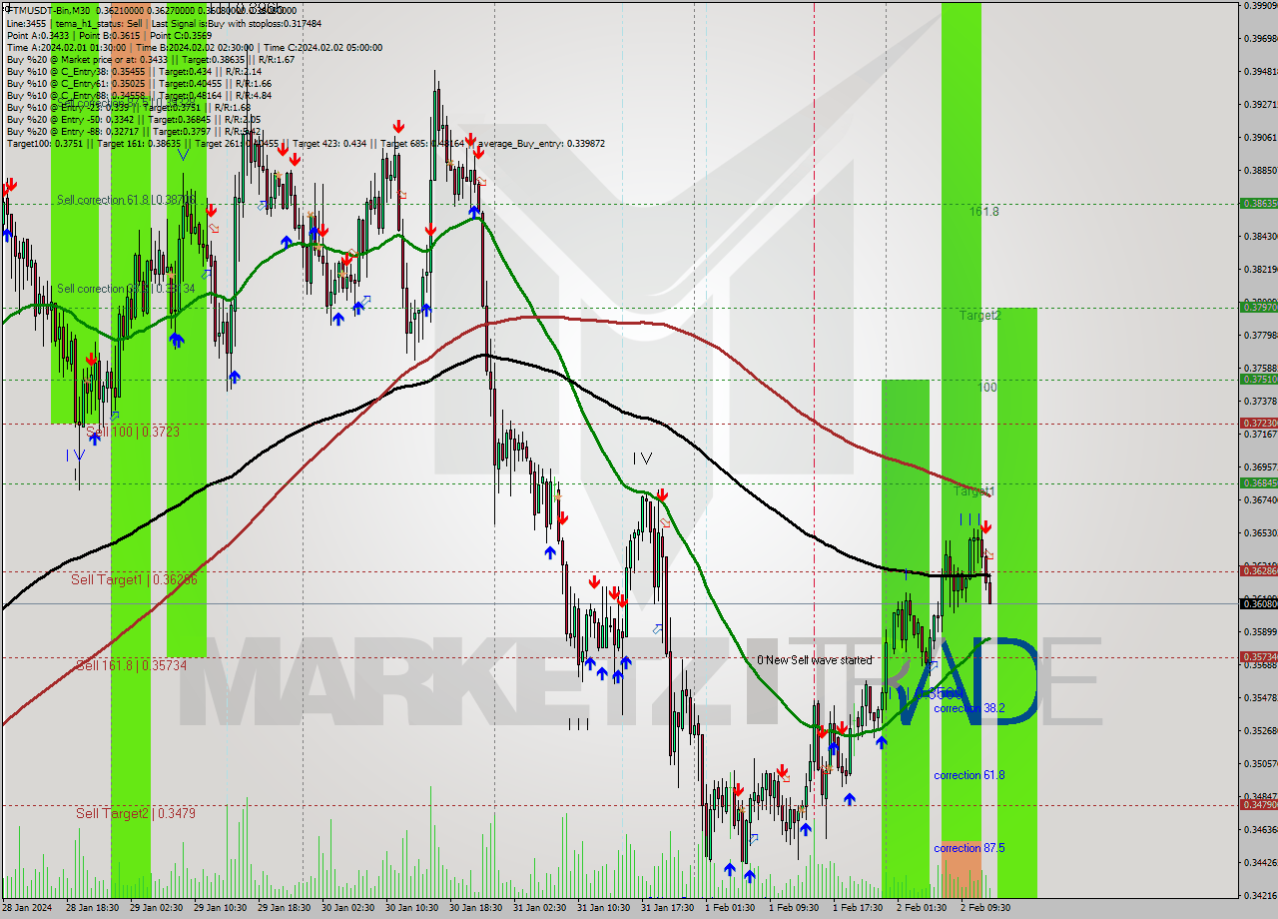Click '2 Feb 09:30' on the time axis

pyautogui.click(x=984, y=908)
